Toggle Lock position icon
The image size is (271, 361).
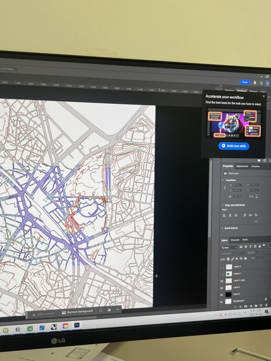click(x=237, y=259)
